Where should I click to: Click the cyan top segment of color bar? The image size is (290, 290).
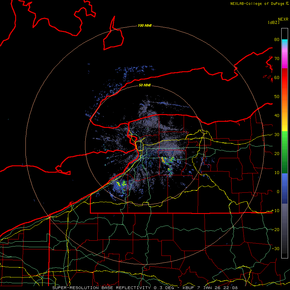(285, 43)
